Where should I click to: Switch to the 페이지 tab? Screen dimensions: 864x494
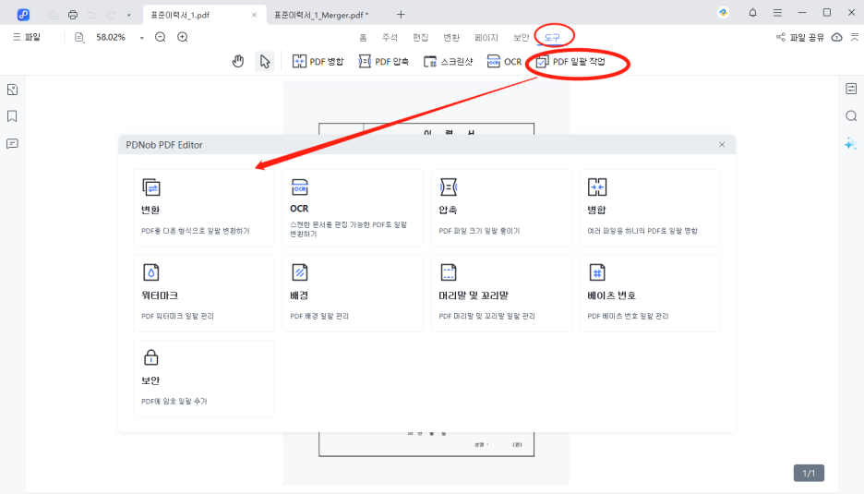486,38
